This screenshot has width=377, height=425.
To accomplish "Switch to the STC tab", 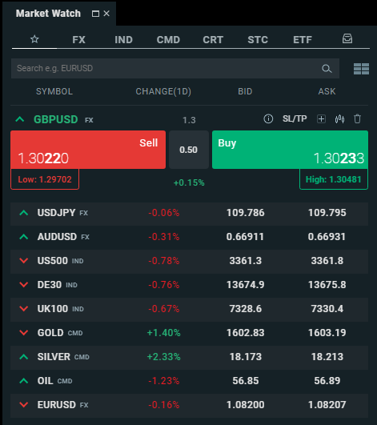I will (x=258, y=40).
